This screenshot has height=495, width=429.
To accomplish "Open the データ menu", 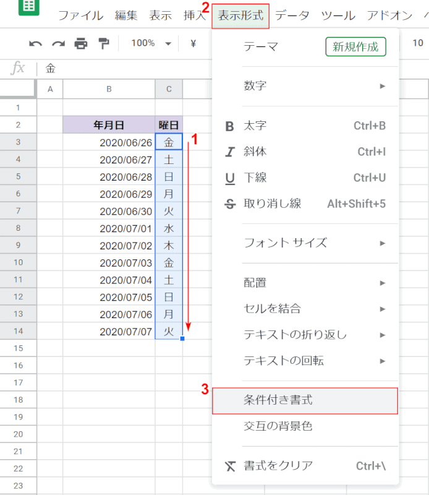I will click(292, 15).
